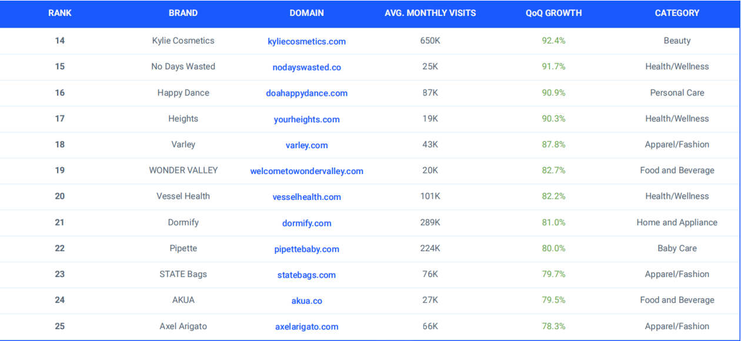The width and height of the screenshot is (741, 341).
Task: Click the vesselhealth.com link
Action: pos(306,197)
